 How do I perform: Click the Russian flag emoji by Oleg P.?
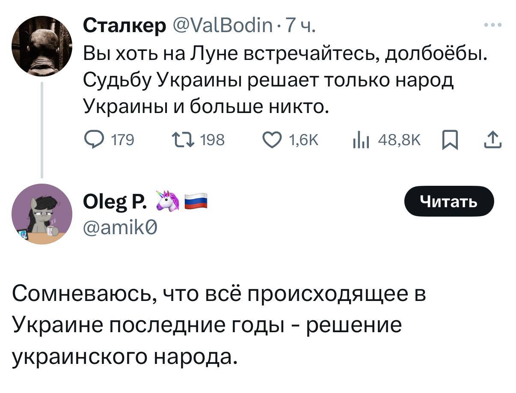pyautogui.click(x=196, y=200)
